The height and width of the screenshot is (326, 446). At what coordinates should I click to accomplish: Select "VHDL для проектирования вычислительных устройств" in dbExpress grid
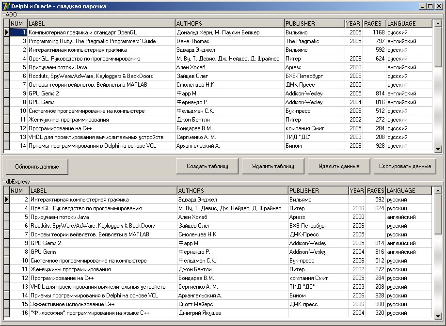click(x=103, y=287)
